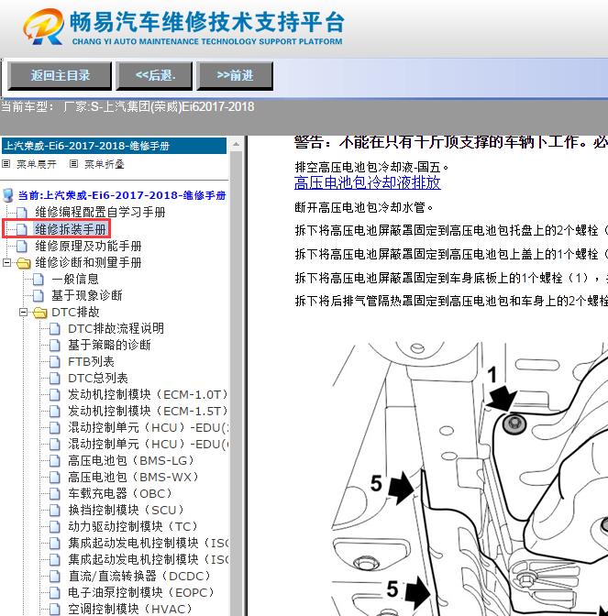
Task: Click page icon beside 空调控制模块 (HVAC)
Action: pos(55,610)
